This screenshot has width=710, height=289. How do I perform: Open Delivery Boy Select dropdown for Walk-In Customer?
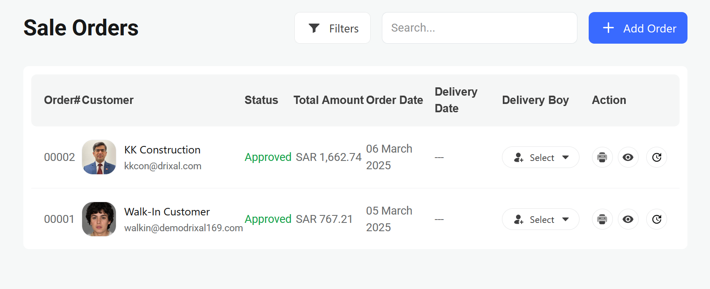(540, 220)
